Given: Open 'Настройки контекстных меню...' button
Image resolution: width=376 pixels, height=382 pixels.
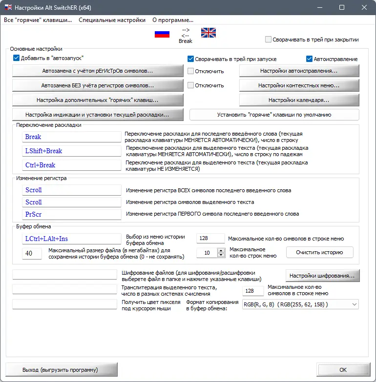Looking at the screenshot, I should tap(299, 85).
